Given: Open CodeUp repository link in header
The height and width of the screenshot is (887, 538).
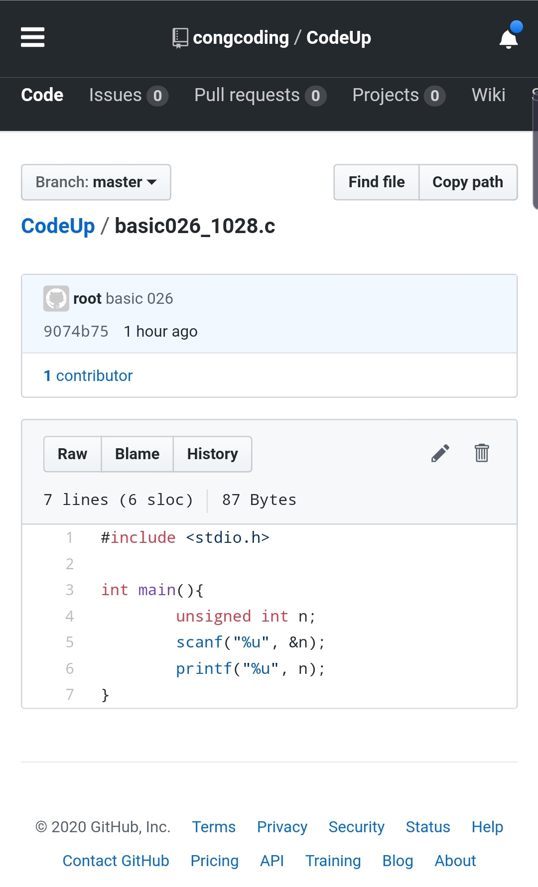Looking at the screenshot, I should 339,38.
